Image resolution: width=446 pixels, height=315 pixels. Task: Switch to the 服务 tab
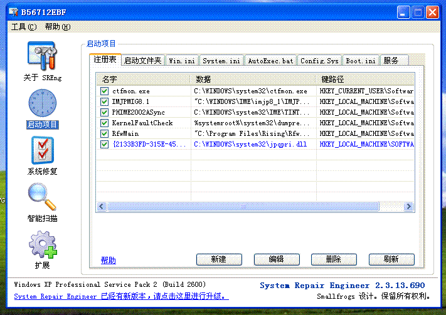[391, 61]
